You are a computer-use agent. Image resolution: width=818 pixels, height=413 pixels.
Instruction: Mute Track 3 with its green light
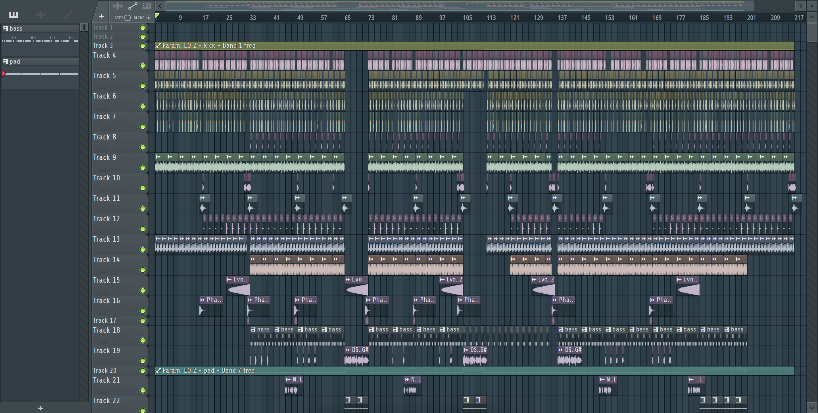143,46
